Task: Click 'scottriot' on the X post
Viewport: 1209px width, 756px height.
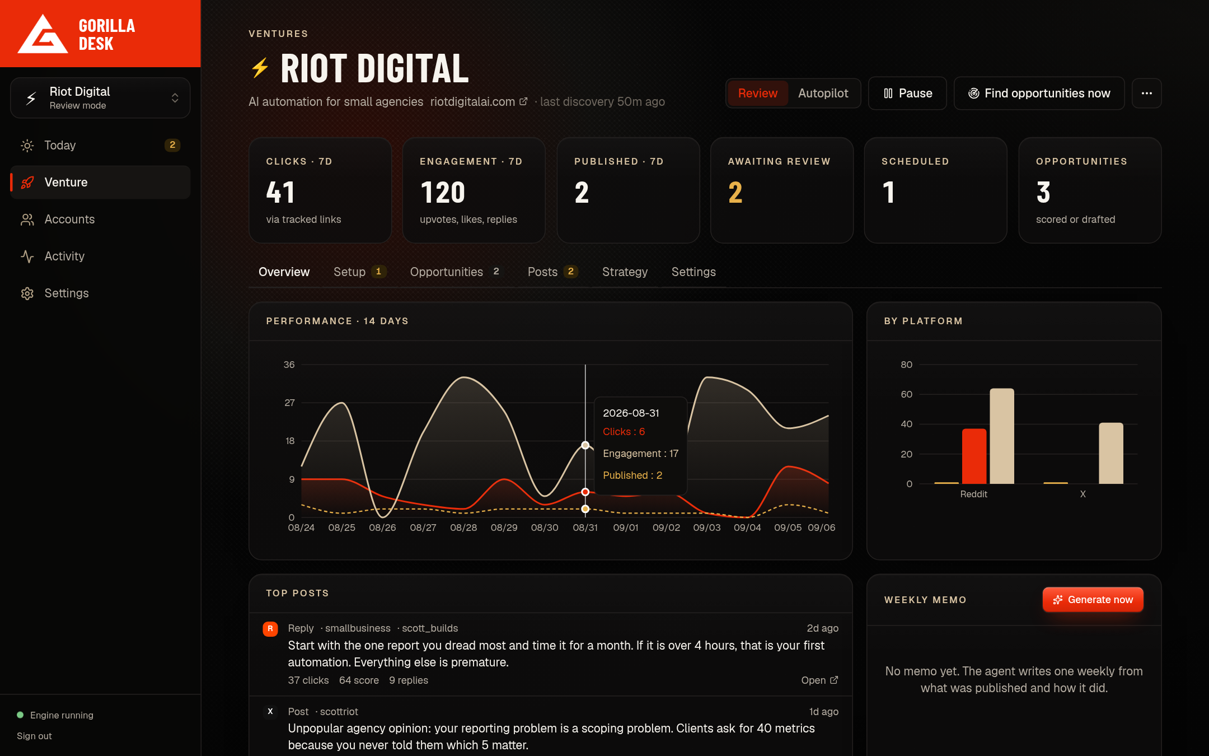Action: (339, 712)
